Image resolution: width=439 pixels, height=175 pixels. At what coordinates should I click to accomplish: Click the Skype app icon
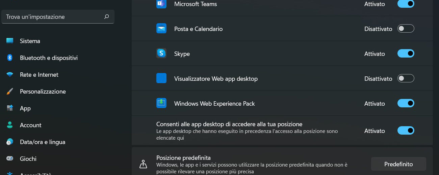(161, 54)
